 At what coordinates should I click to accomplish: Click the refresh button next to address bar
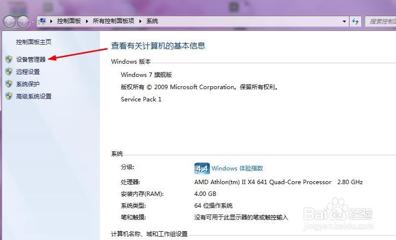[355, 22]
